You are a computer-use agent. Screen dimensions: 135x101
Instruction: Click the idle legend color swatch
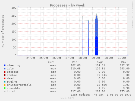pyautogui.click(x=5, y=69)
